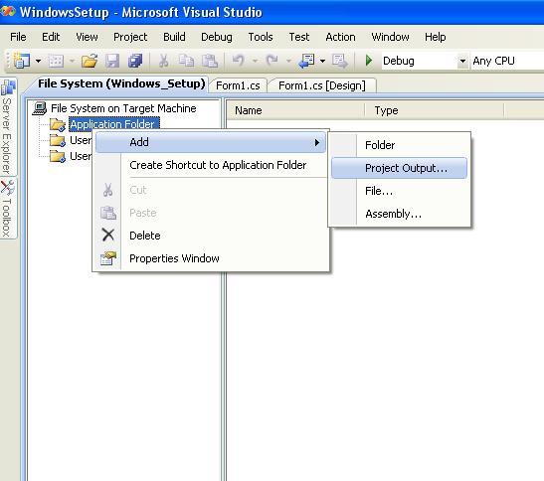Screen dimensions: 544x481
Task: Open the Test menu
Action: point(299,37)
